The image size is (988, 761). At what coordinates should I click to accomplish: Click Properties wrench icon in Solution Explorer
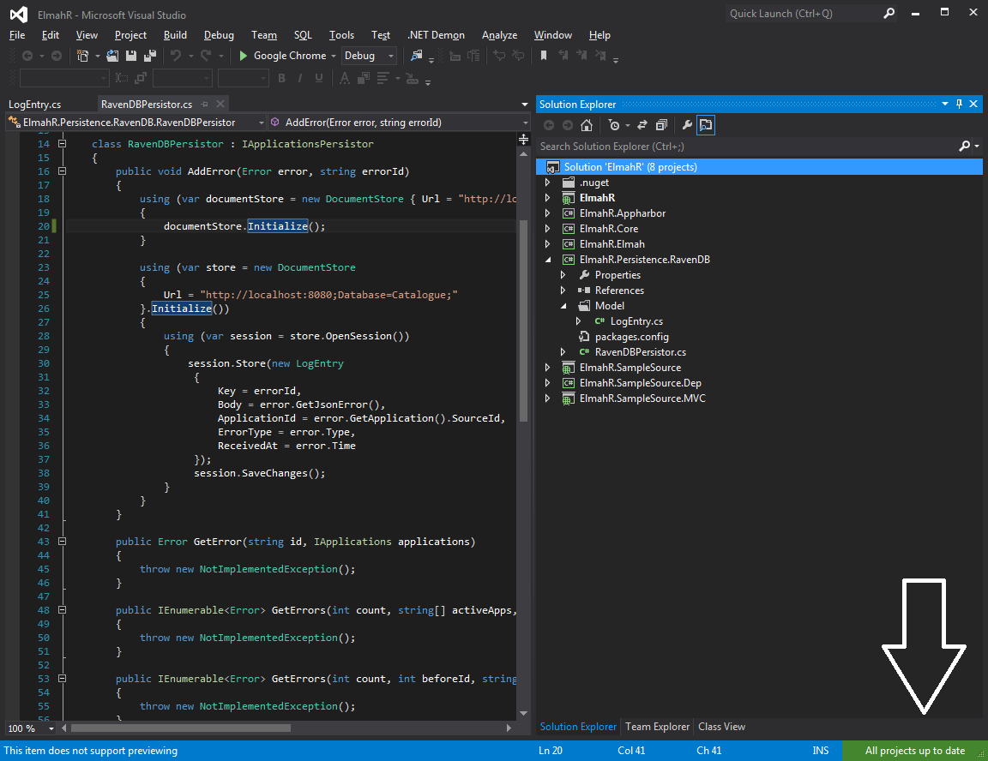[x=687, y=124]
